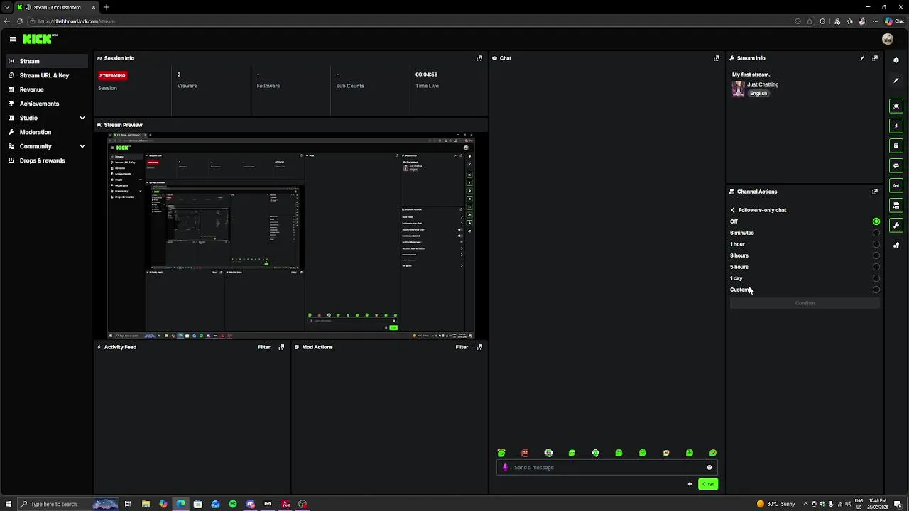
Task: Pop out the Chat panel
Action: pyautogui.click(x=717, y=58)
